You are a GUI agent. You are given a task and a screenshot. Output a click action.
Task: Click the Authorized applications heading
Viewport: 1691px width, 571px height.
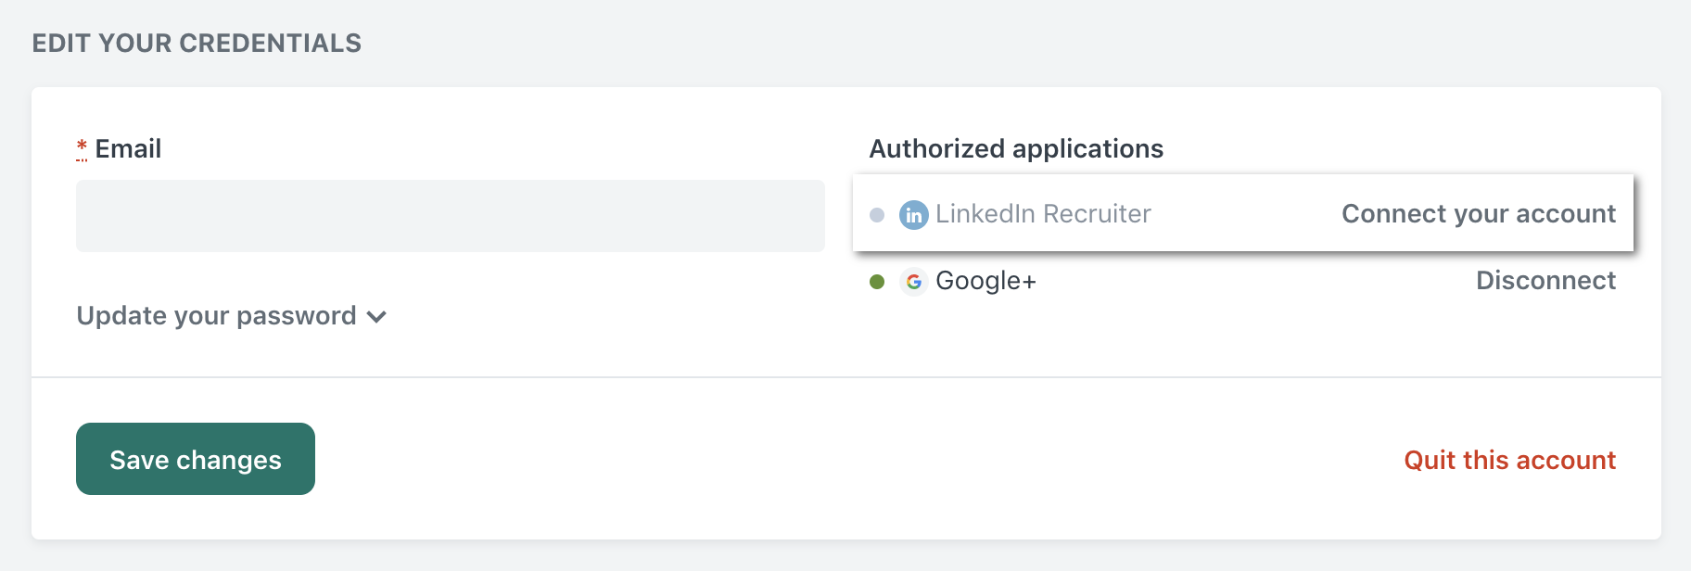(1016, 148)
